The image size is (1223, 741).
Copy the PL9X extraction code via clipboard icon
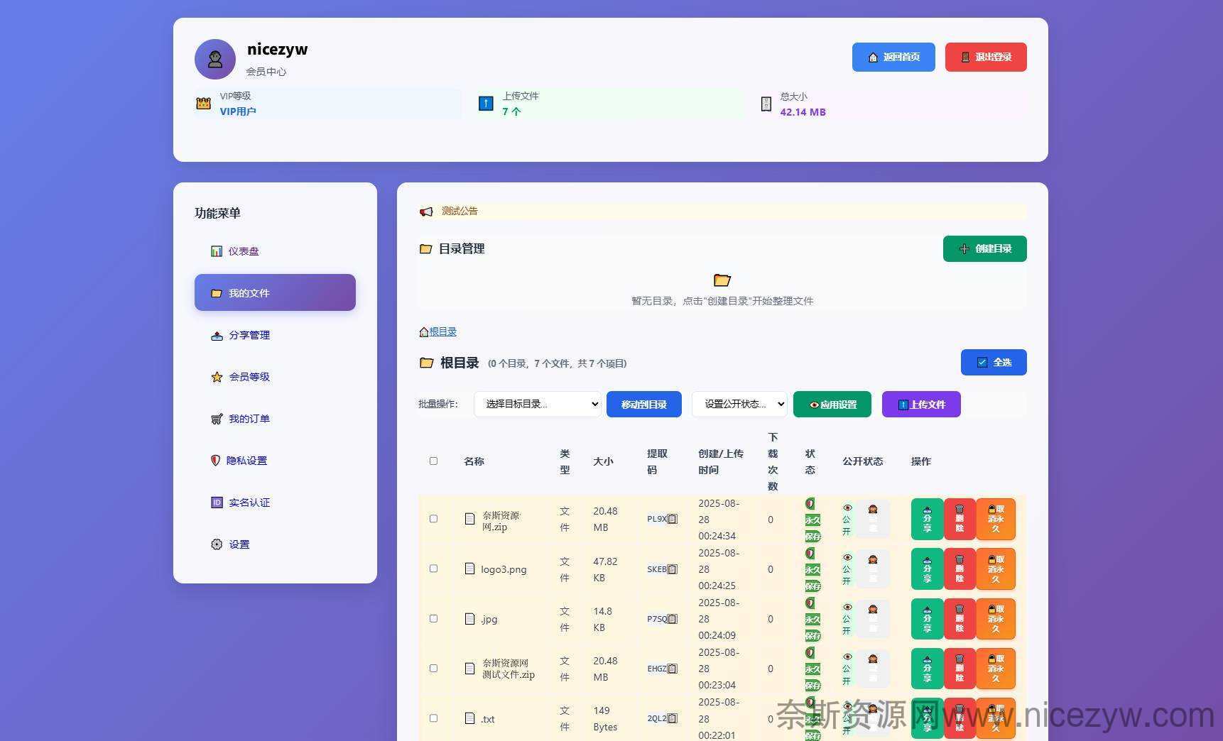(x=672, y=519)
